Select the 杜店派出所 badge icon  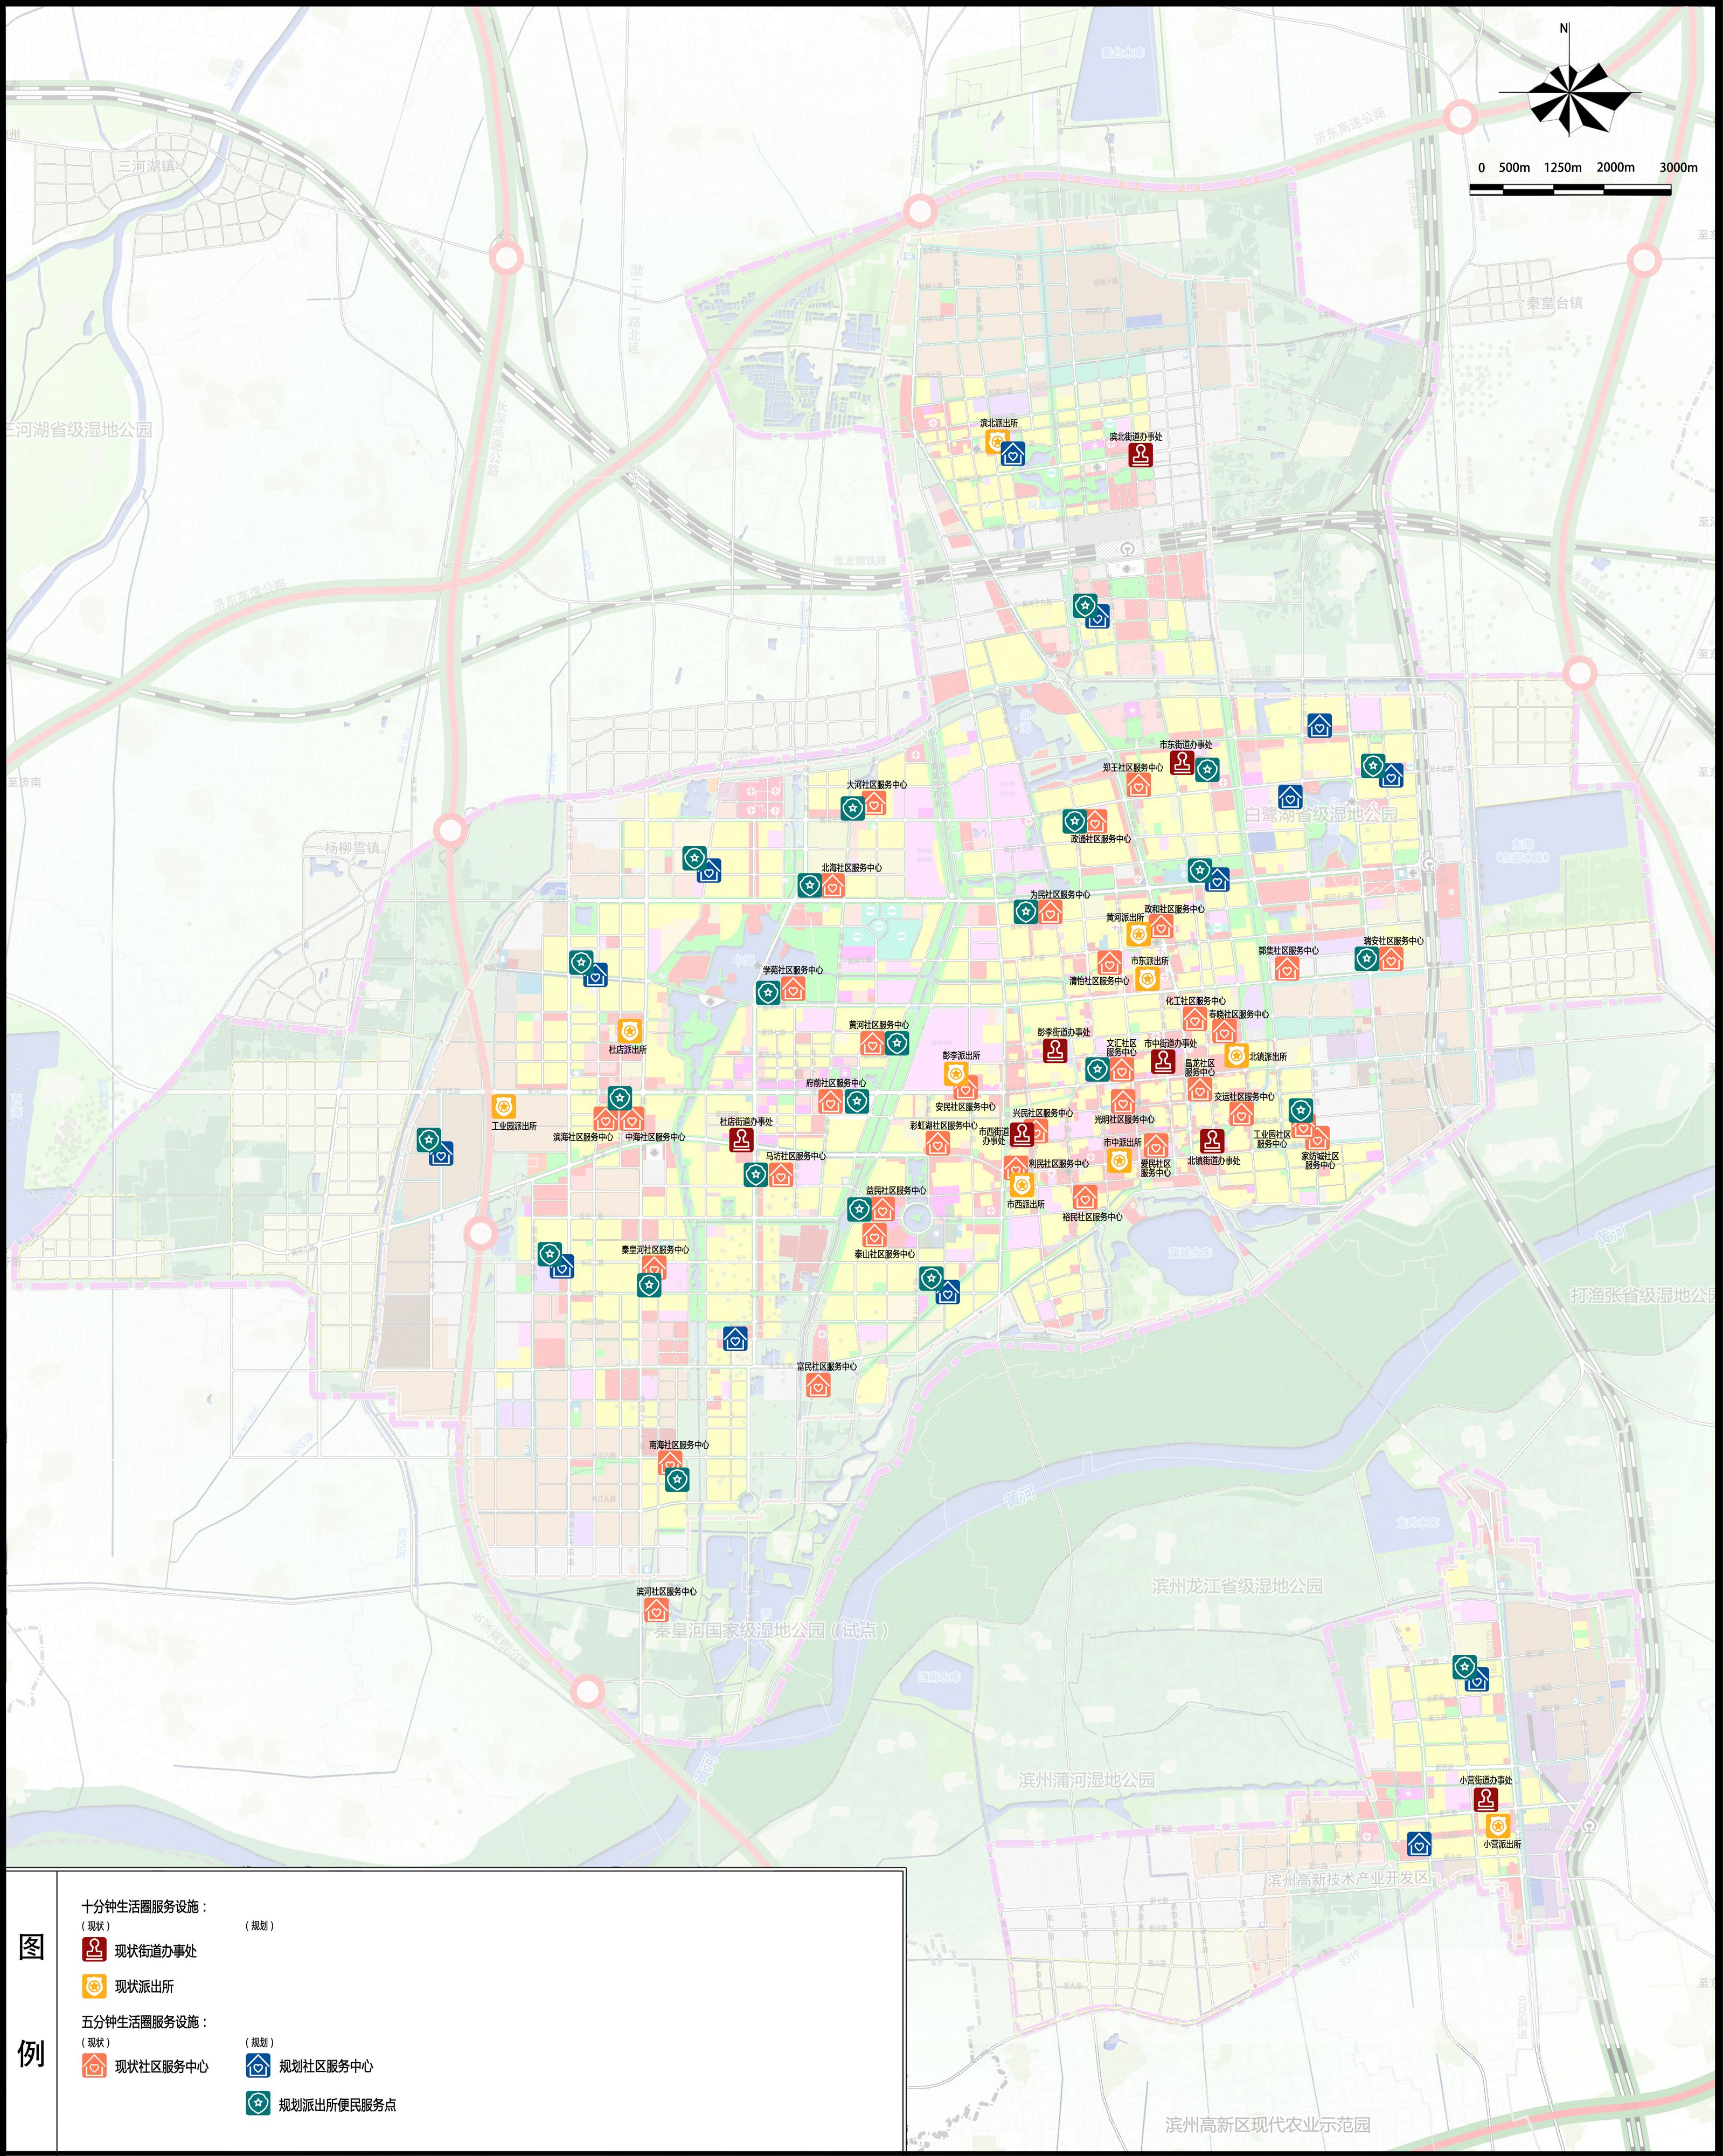point(629,1030)
